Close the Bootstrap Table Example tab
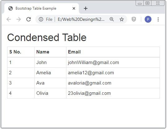The height and width of the screenshot is (129, 167). [74, 8]
